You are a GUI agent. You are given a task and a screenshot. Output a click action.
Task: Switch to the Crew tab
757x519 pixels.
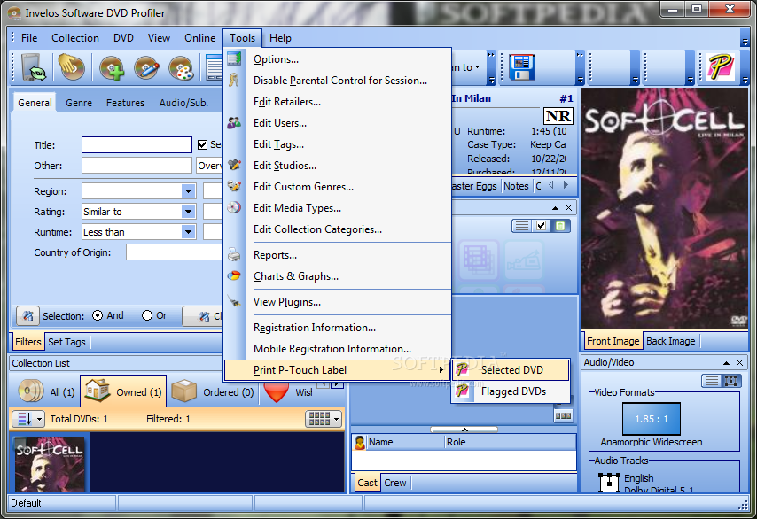pos(395,483)
